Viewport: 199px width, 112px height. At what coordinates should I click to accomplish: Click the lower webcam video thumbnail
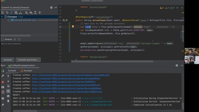coord(192,60)
